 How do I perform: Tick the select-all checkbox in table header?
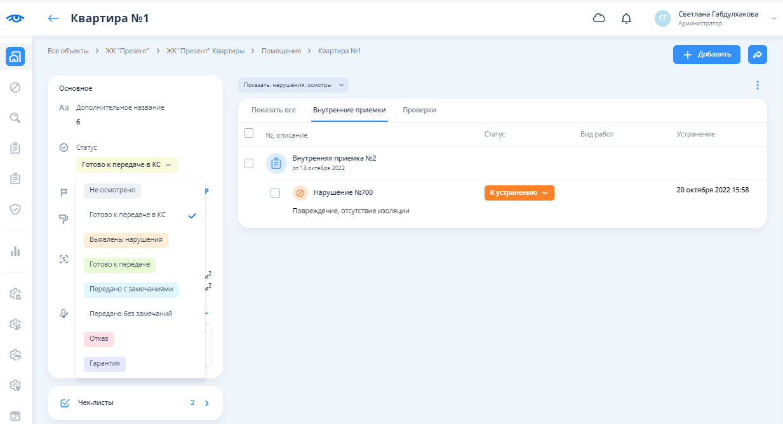tap(249, 133)
